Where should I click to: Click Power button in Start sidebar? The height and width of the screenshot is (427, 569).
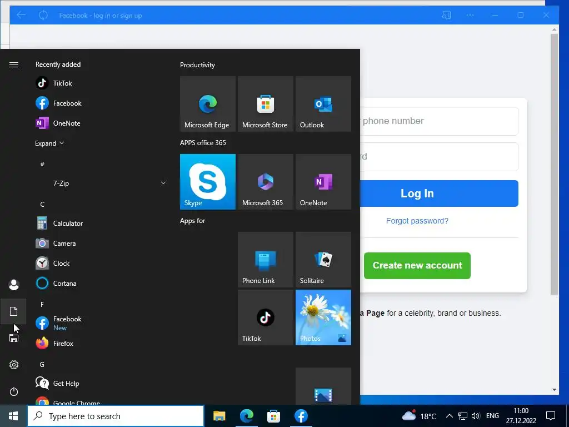tap(14, 391)
